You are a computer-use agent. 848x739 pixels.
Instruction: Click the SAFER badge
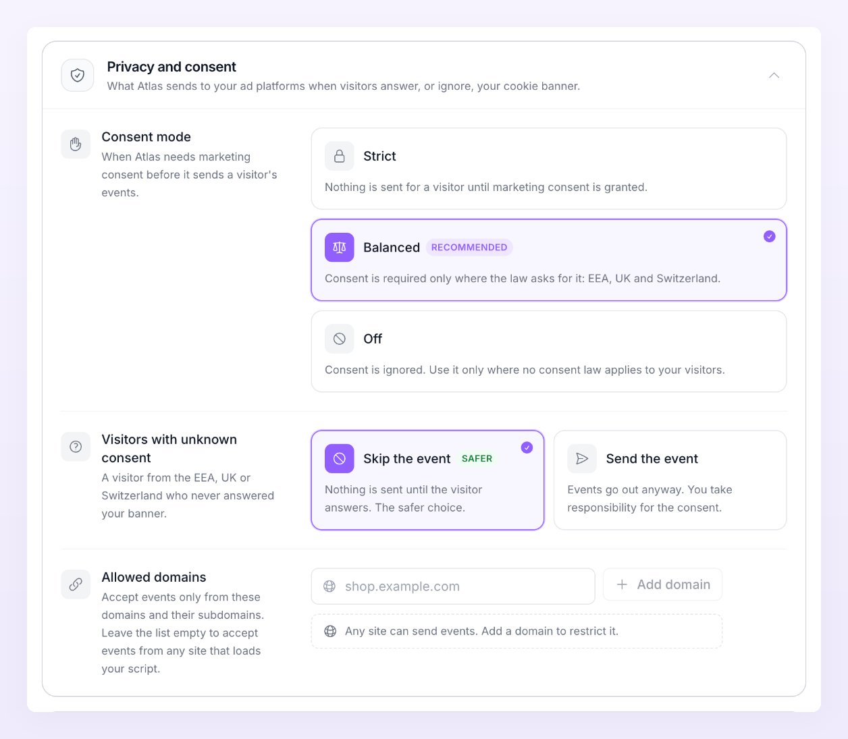pos(477,459)
